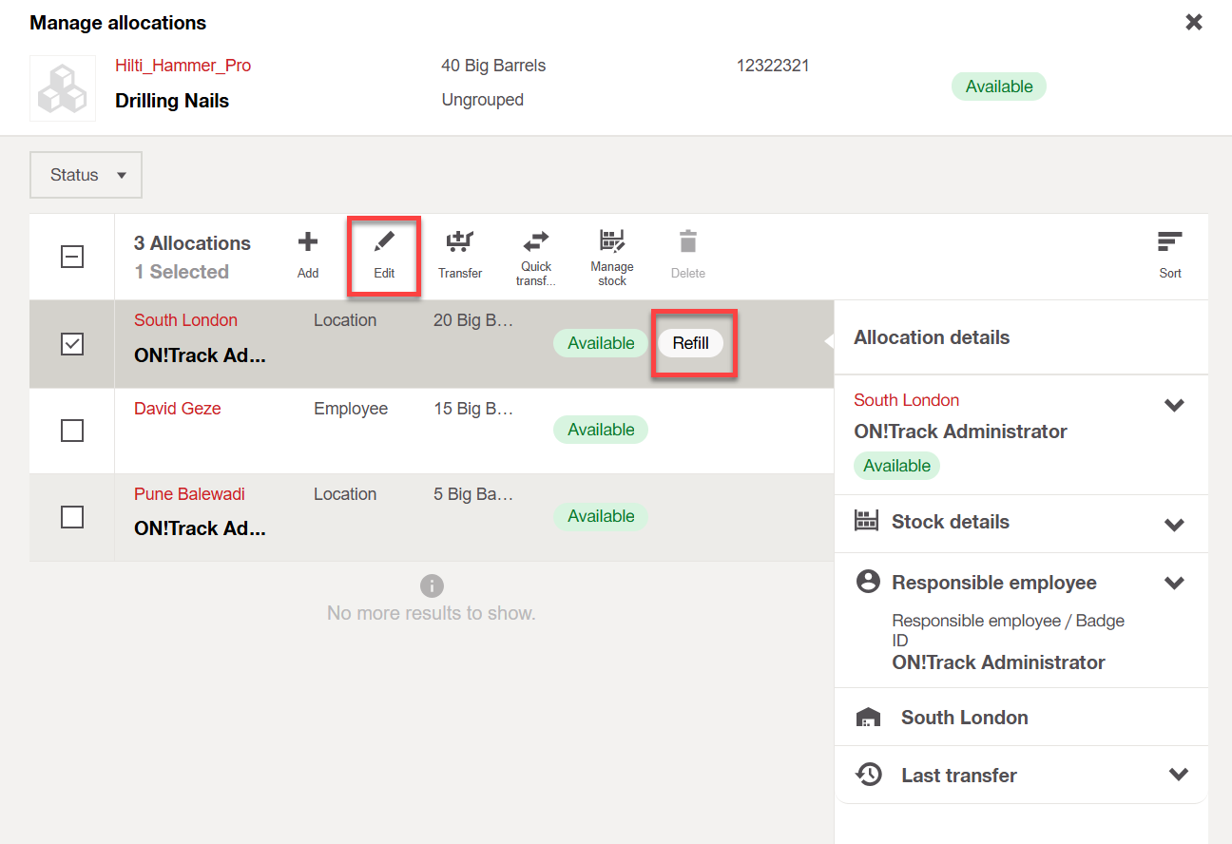Screen dimensions: 1232x844
Task: Check the Pune Balewadi allocation checkbox
Action: coord(72,517)
